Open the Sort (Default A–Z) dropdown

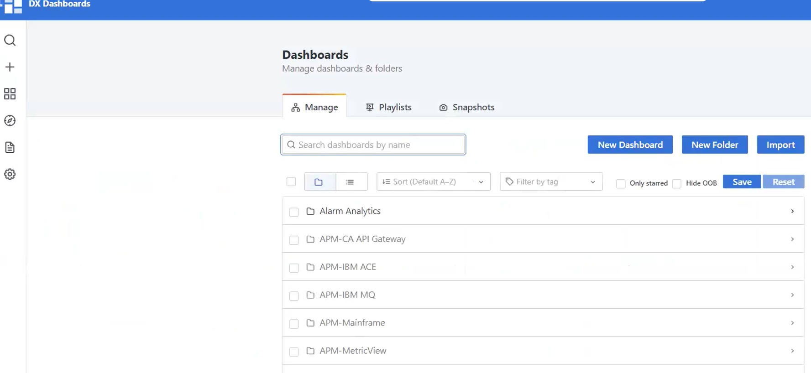pyautogui.click(x=433, y=181)
